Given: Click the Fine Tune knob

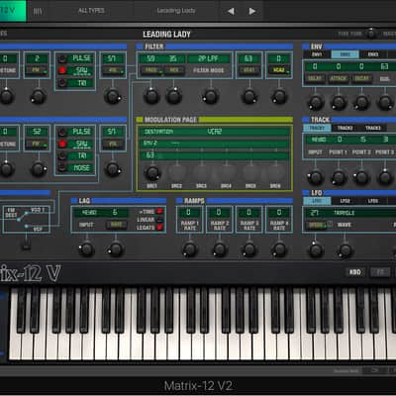Looking at the screenshot, I should 371,34.
